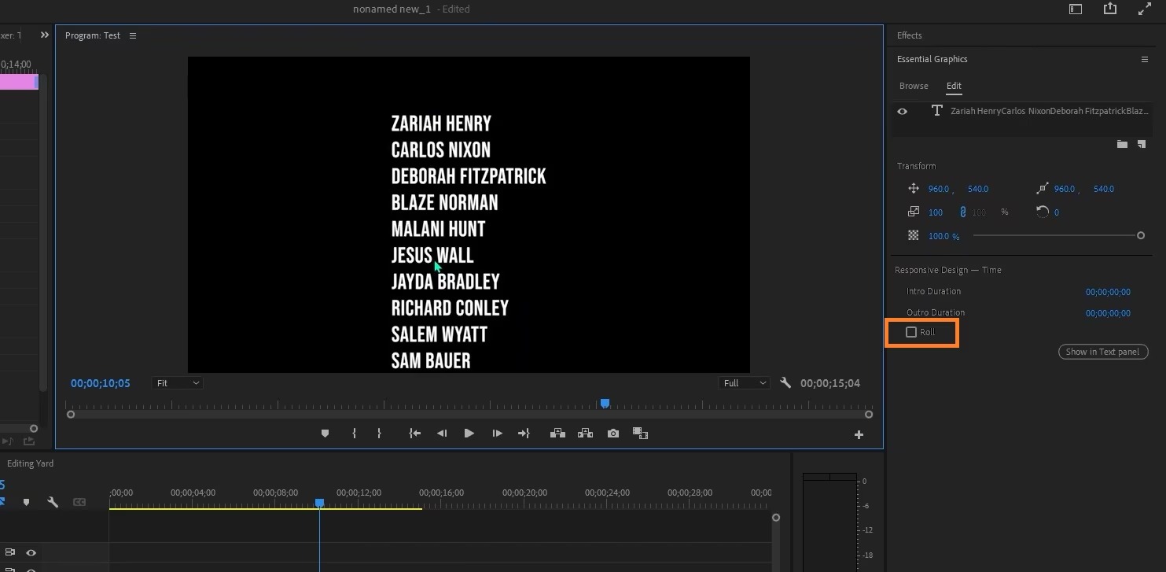Click the timeline playhead at 00;00;10;05

[x=319, y=503]
